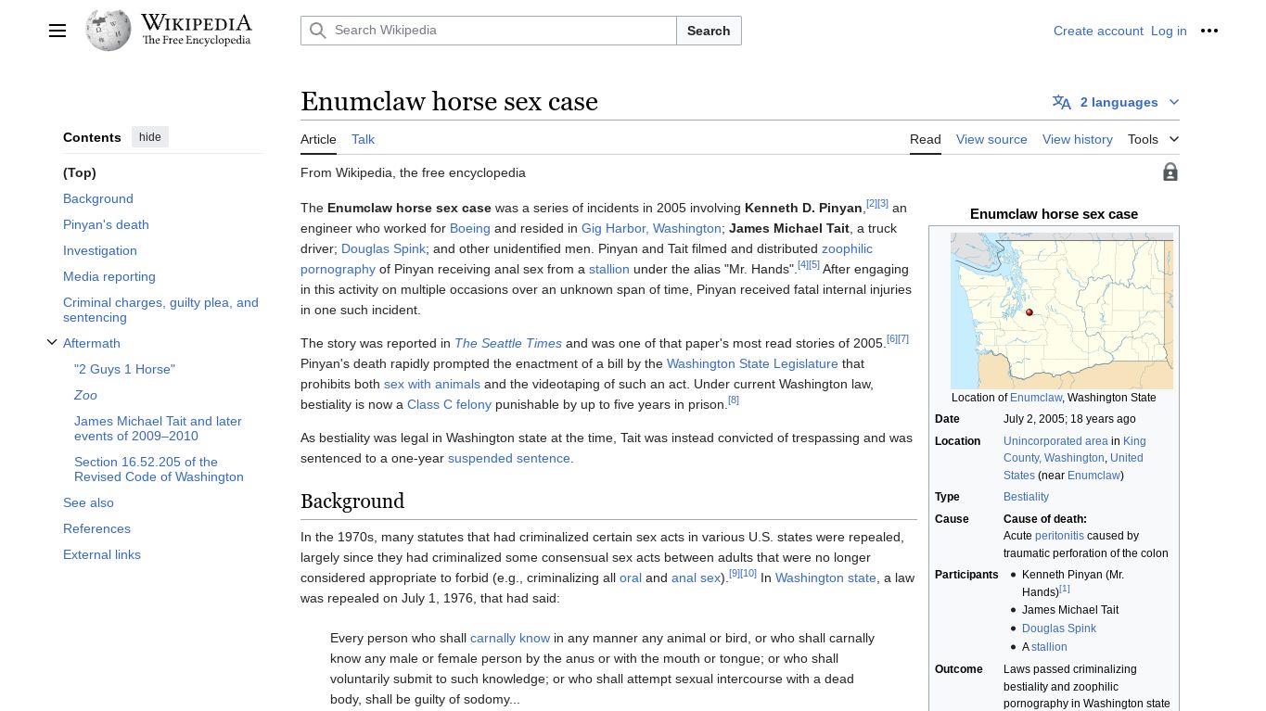Go to Pinyan's death section
The image size is (1266, 711).
106,224
